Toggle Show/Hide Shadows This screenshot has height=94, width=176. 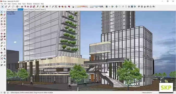(x=73, y=6)
